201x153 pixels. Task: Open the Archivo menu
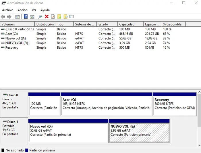[8, 10]
